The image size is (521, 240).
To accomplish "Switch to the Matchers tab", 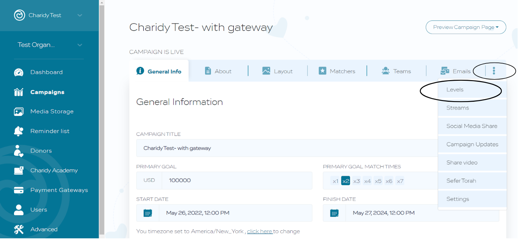I will [x=337, y=71].
